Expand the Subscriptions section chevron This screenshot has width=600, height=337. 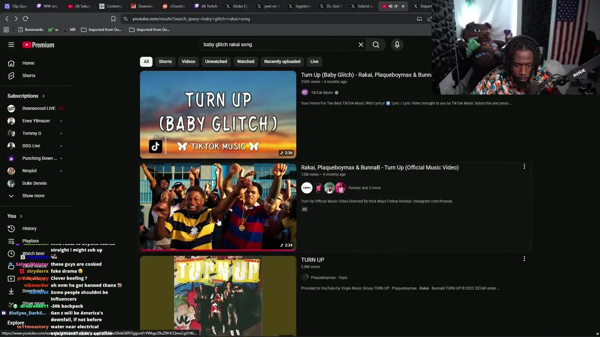(44, 96)
